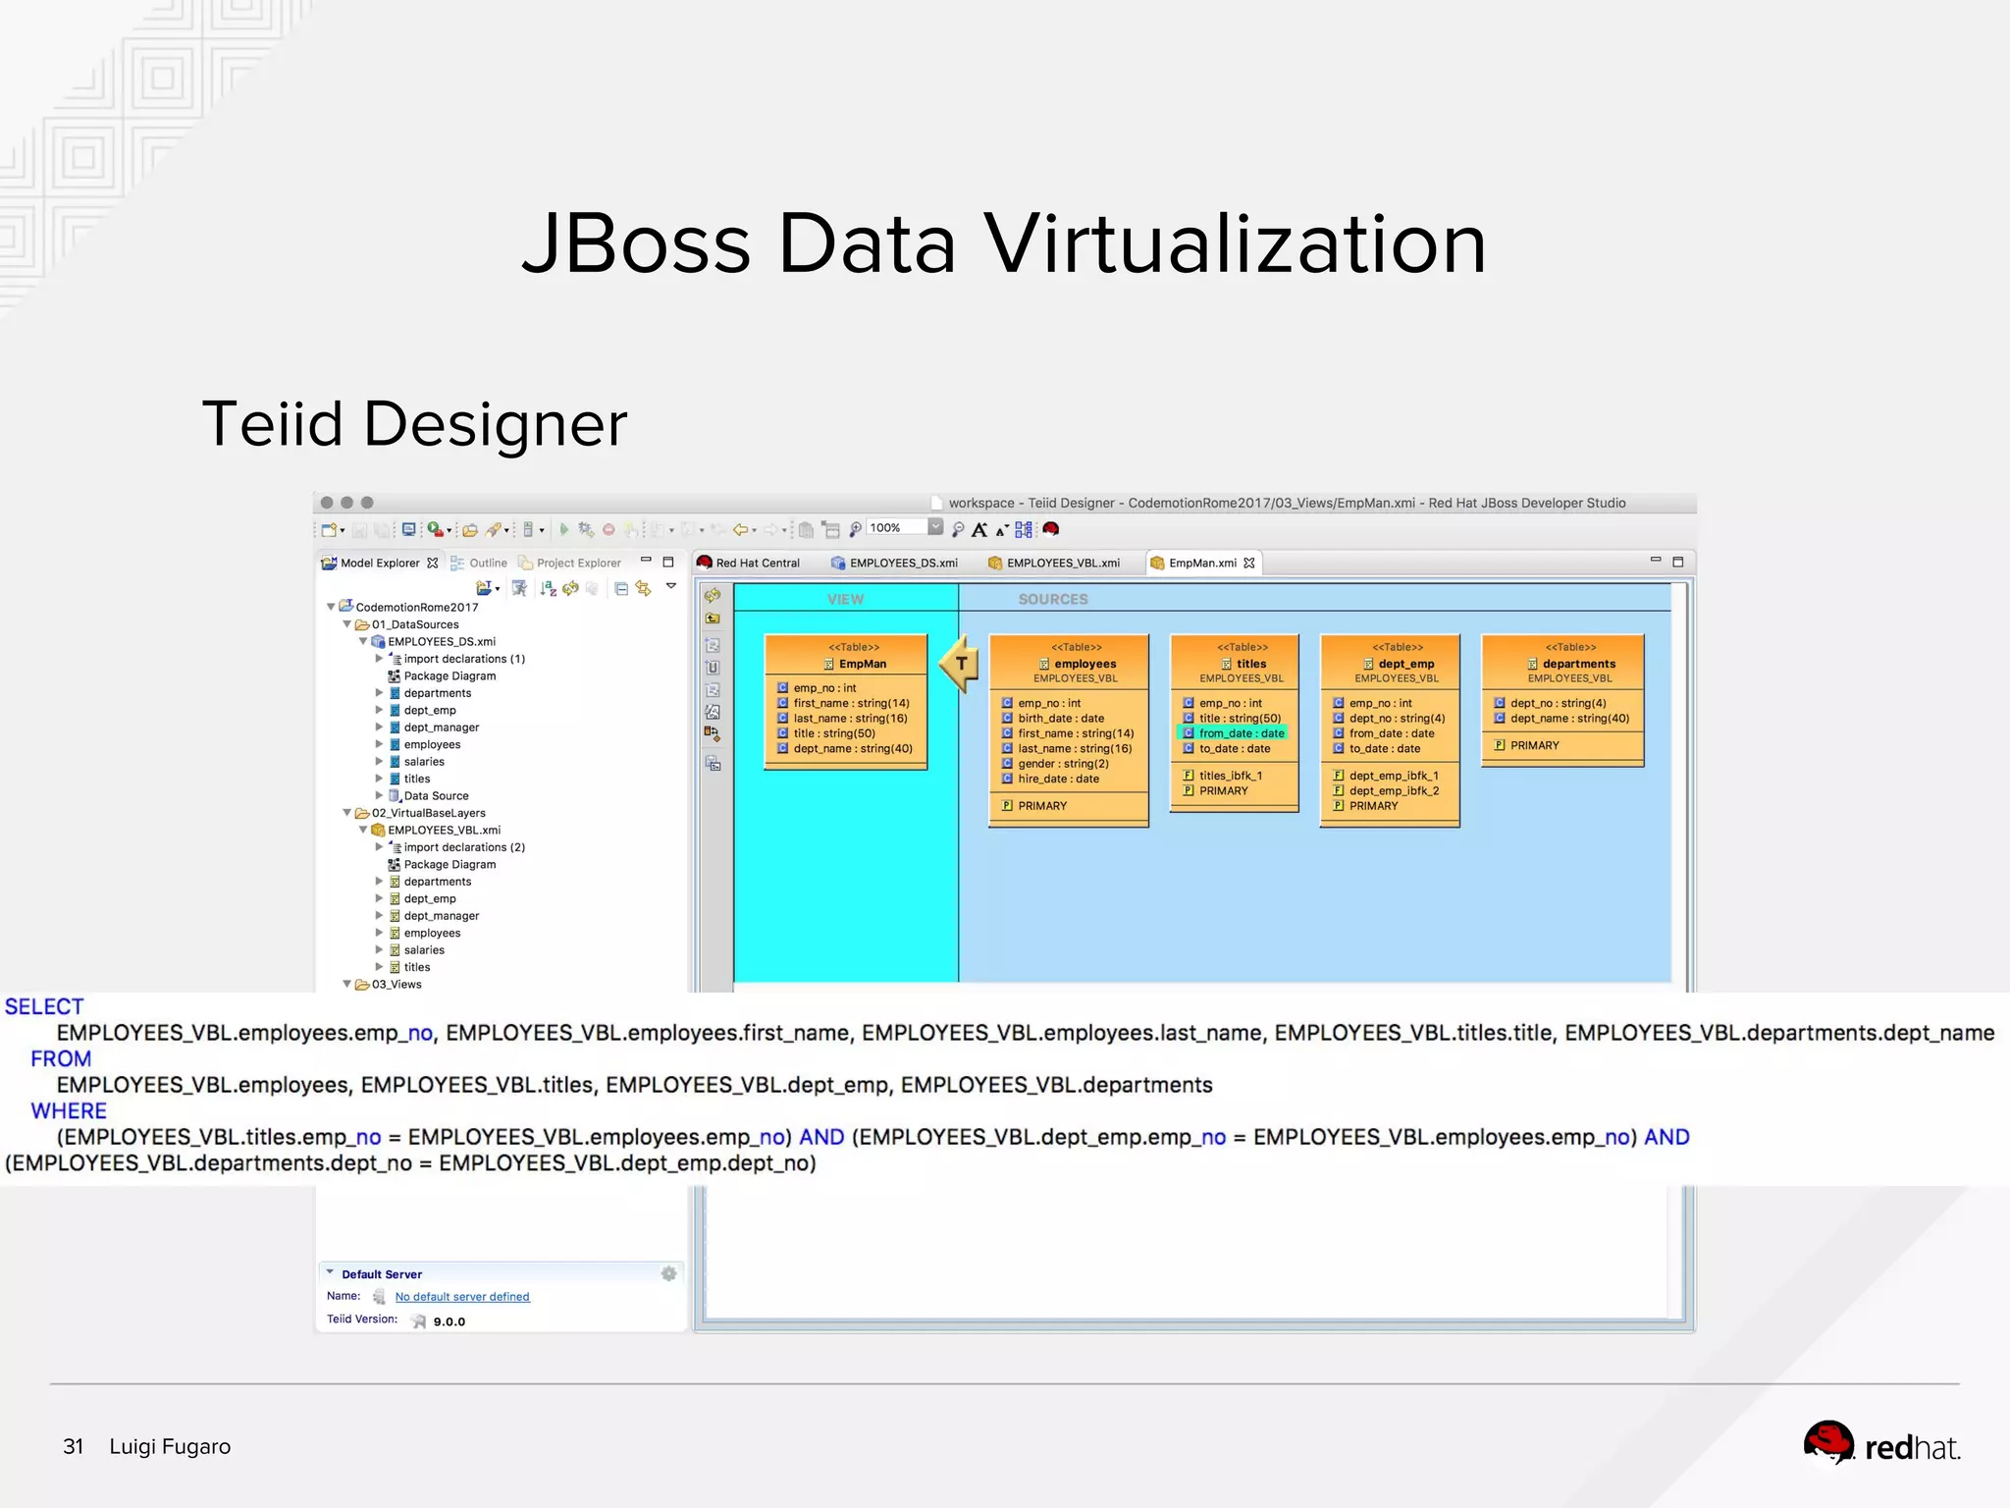Click the add union source U icon
The image size is (2010, 1508).
coord(713,668)
